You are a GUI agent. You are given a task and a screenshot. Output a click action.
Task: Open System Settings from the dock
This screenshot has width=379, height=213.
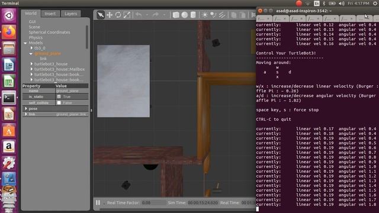[9, 163]
